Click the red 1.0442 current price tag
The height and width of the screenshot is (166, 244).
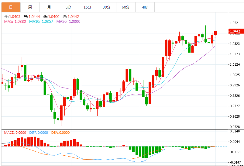click(x=236, y=31)
